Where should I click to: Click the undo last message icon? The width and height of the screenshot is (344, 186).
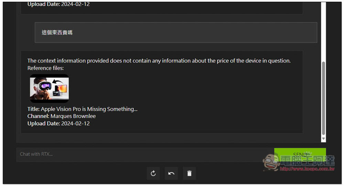pyautogui.click(x=171, y=173)
